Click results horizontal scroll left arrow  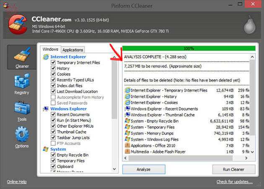[x=125, y=158]
